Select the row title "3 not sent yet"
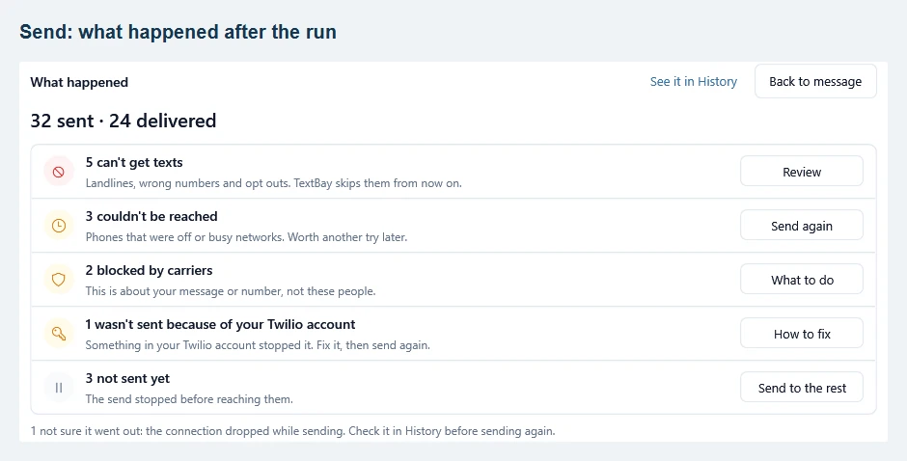The height and width of the screenshot is (461, 907). (x=127, y=378)
